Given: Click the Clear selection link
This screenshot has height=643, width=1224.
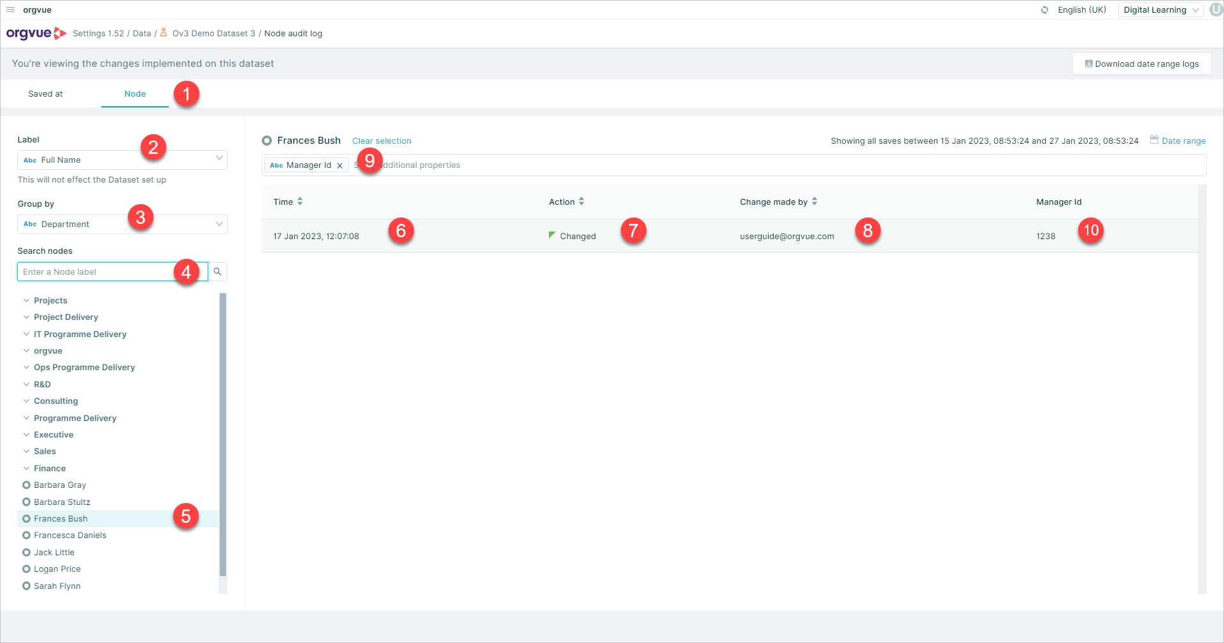Looking at the screenshot, I should [381, 141].
